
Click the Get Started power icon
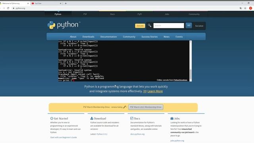(52, 118)
